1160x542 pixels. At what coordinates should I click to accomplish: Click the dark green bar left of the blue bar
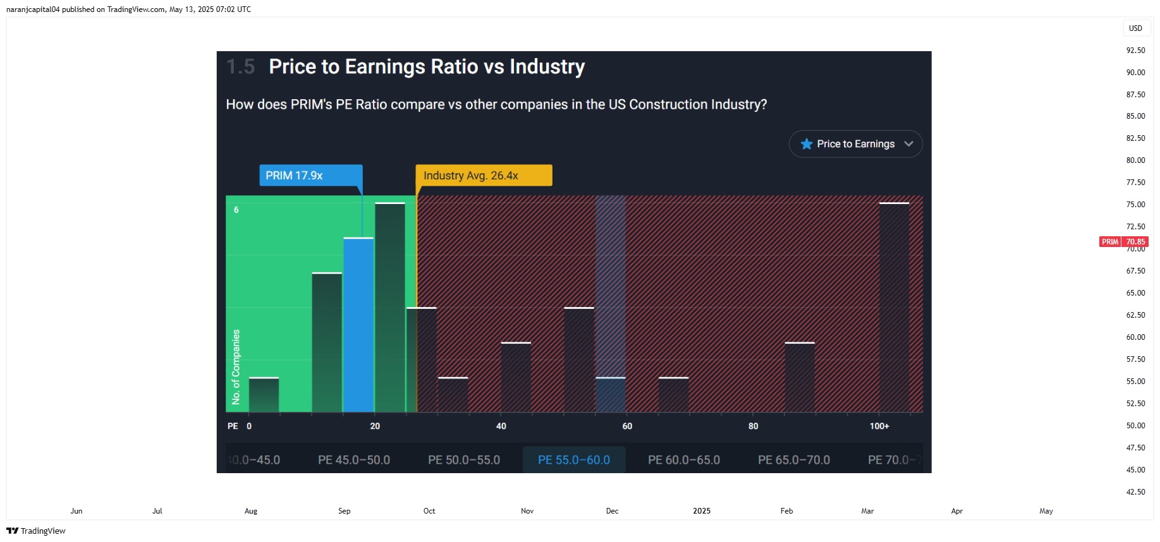(x=327, y=342)
